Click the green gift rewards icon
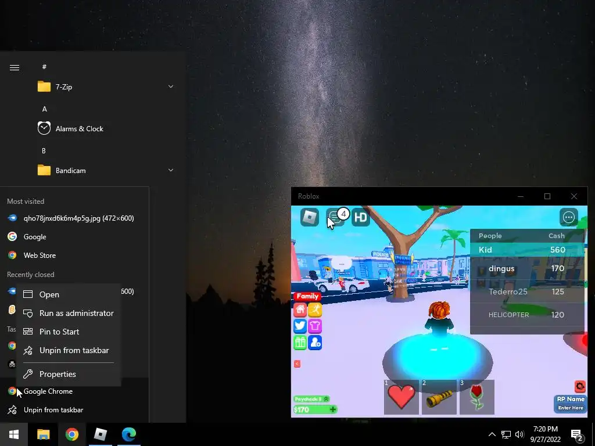The height and width of the screenshot is (446, 595). point(300,343)
